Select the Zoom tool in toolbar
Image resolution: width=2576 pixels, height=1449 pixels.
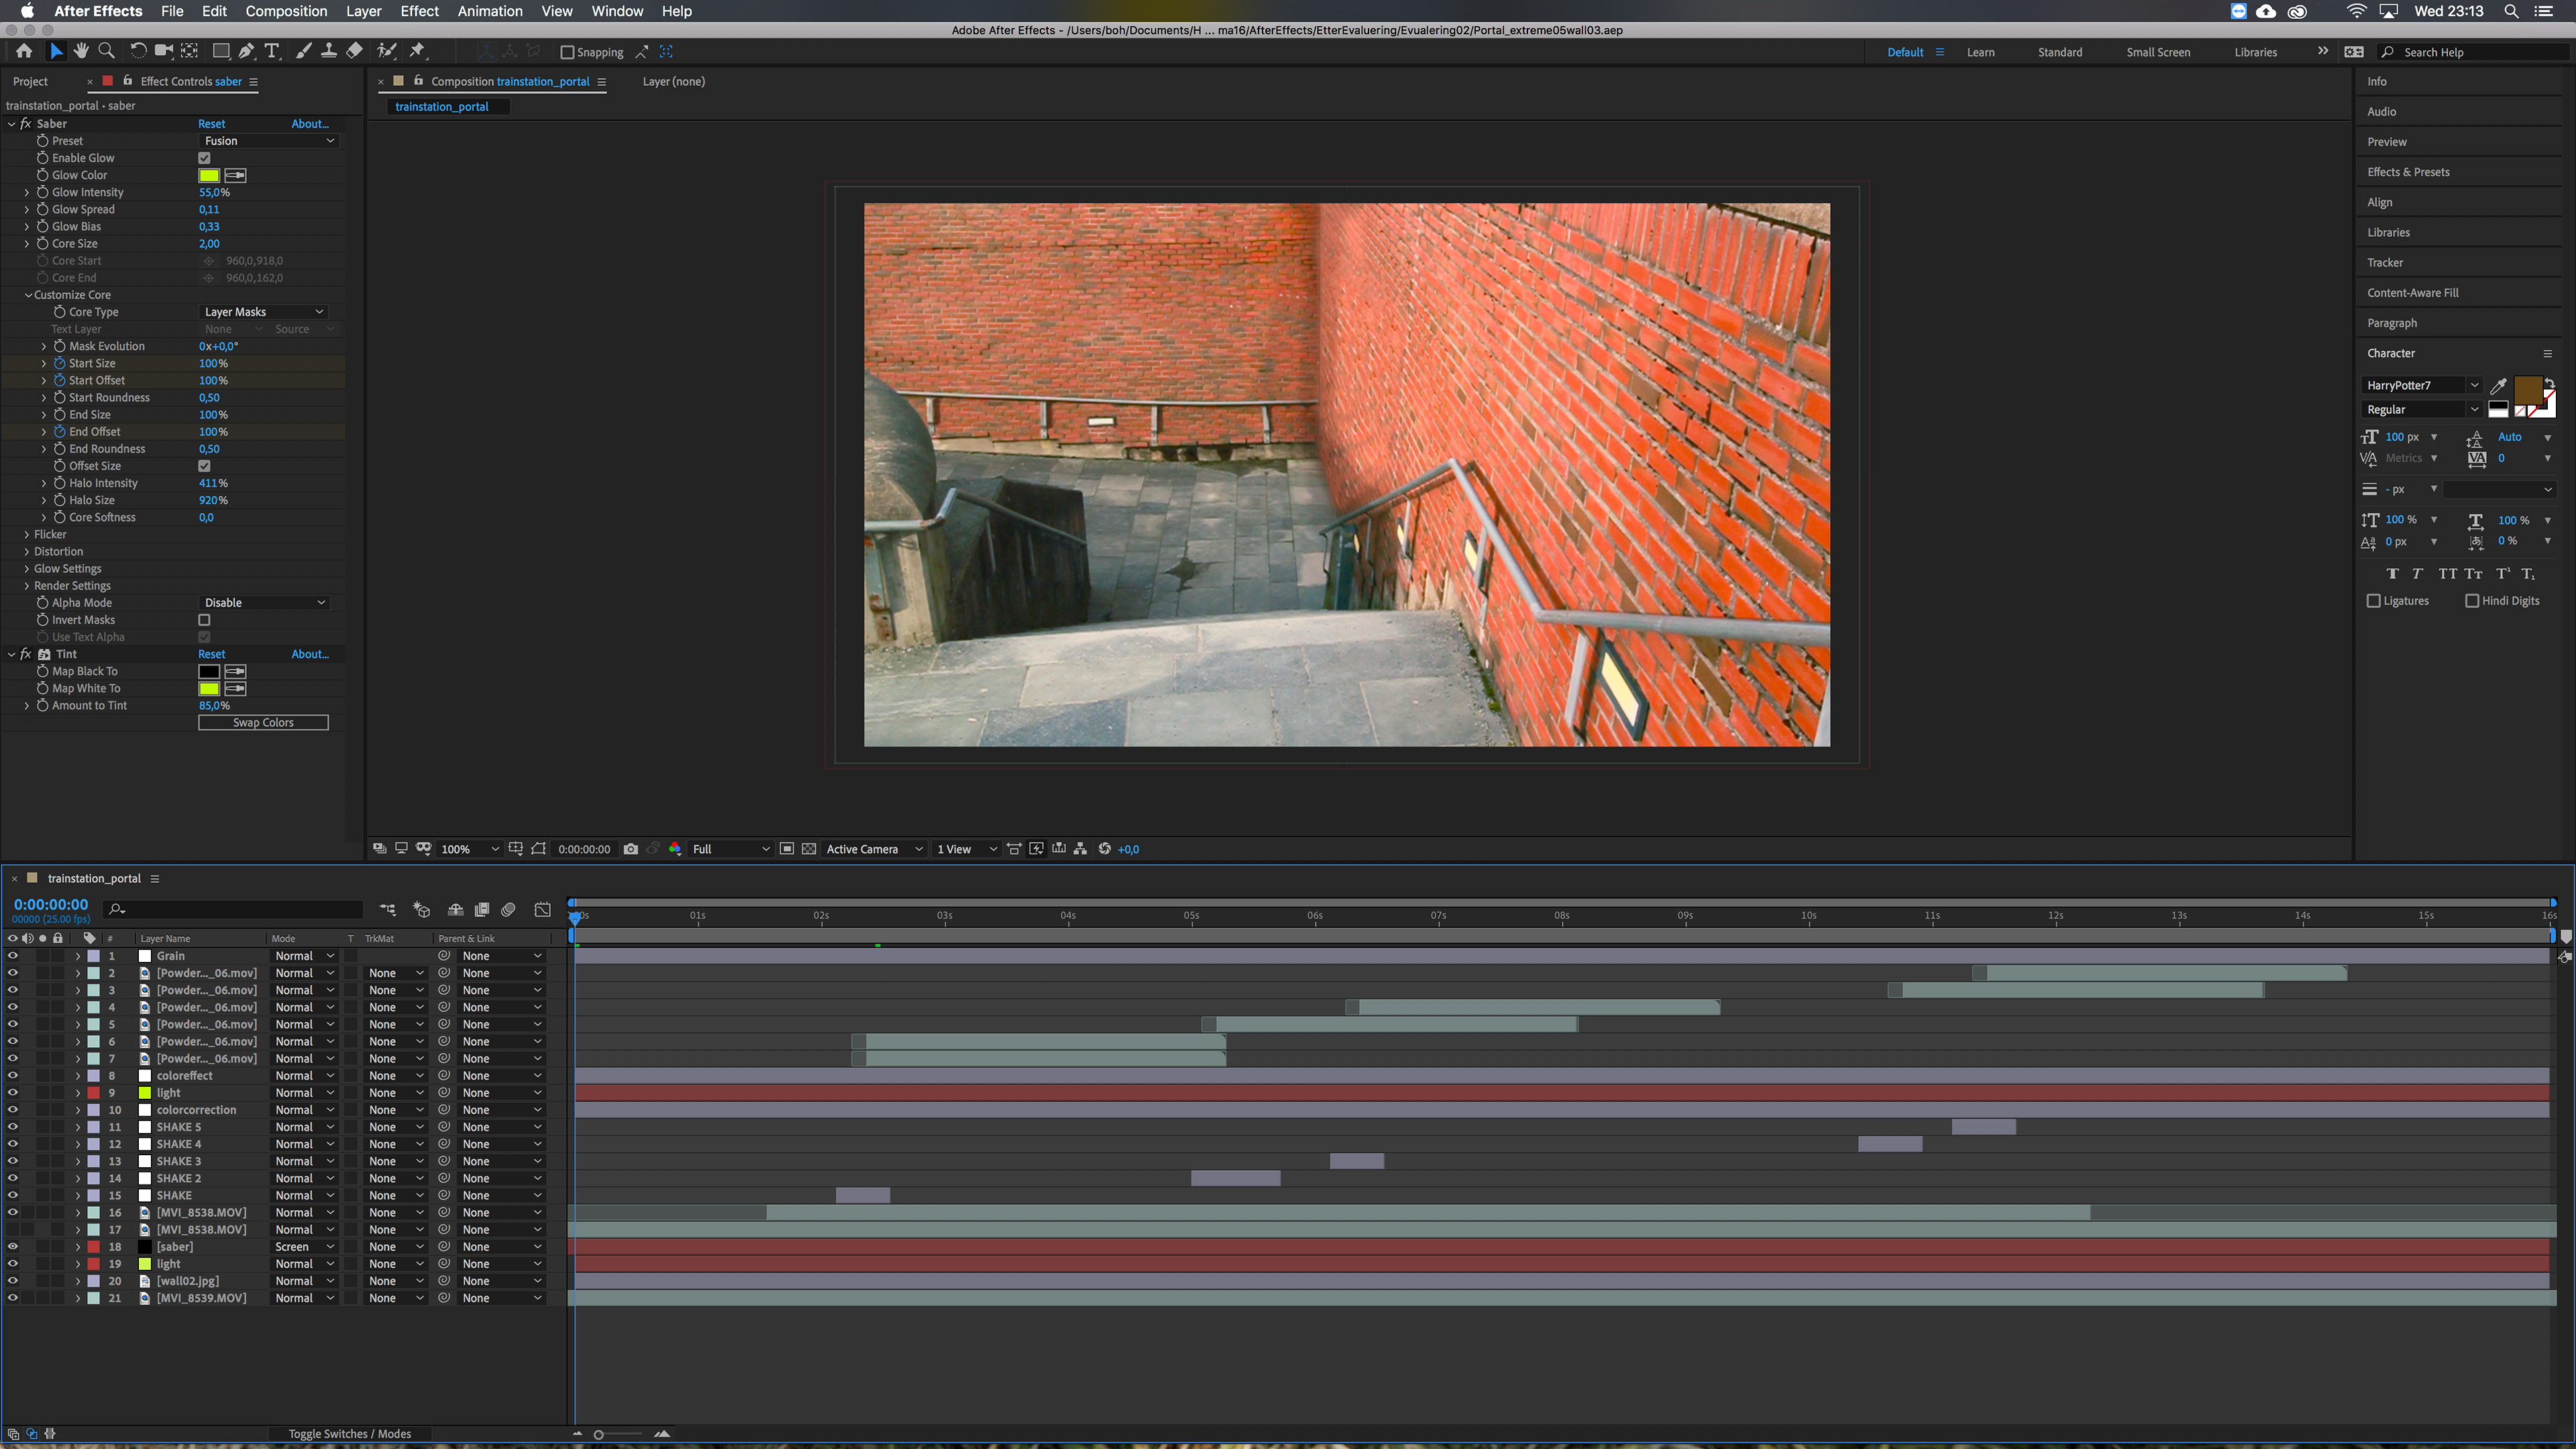click(106, 51)
